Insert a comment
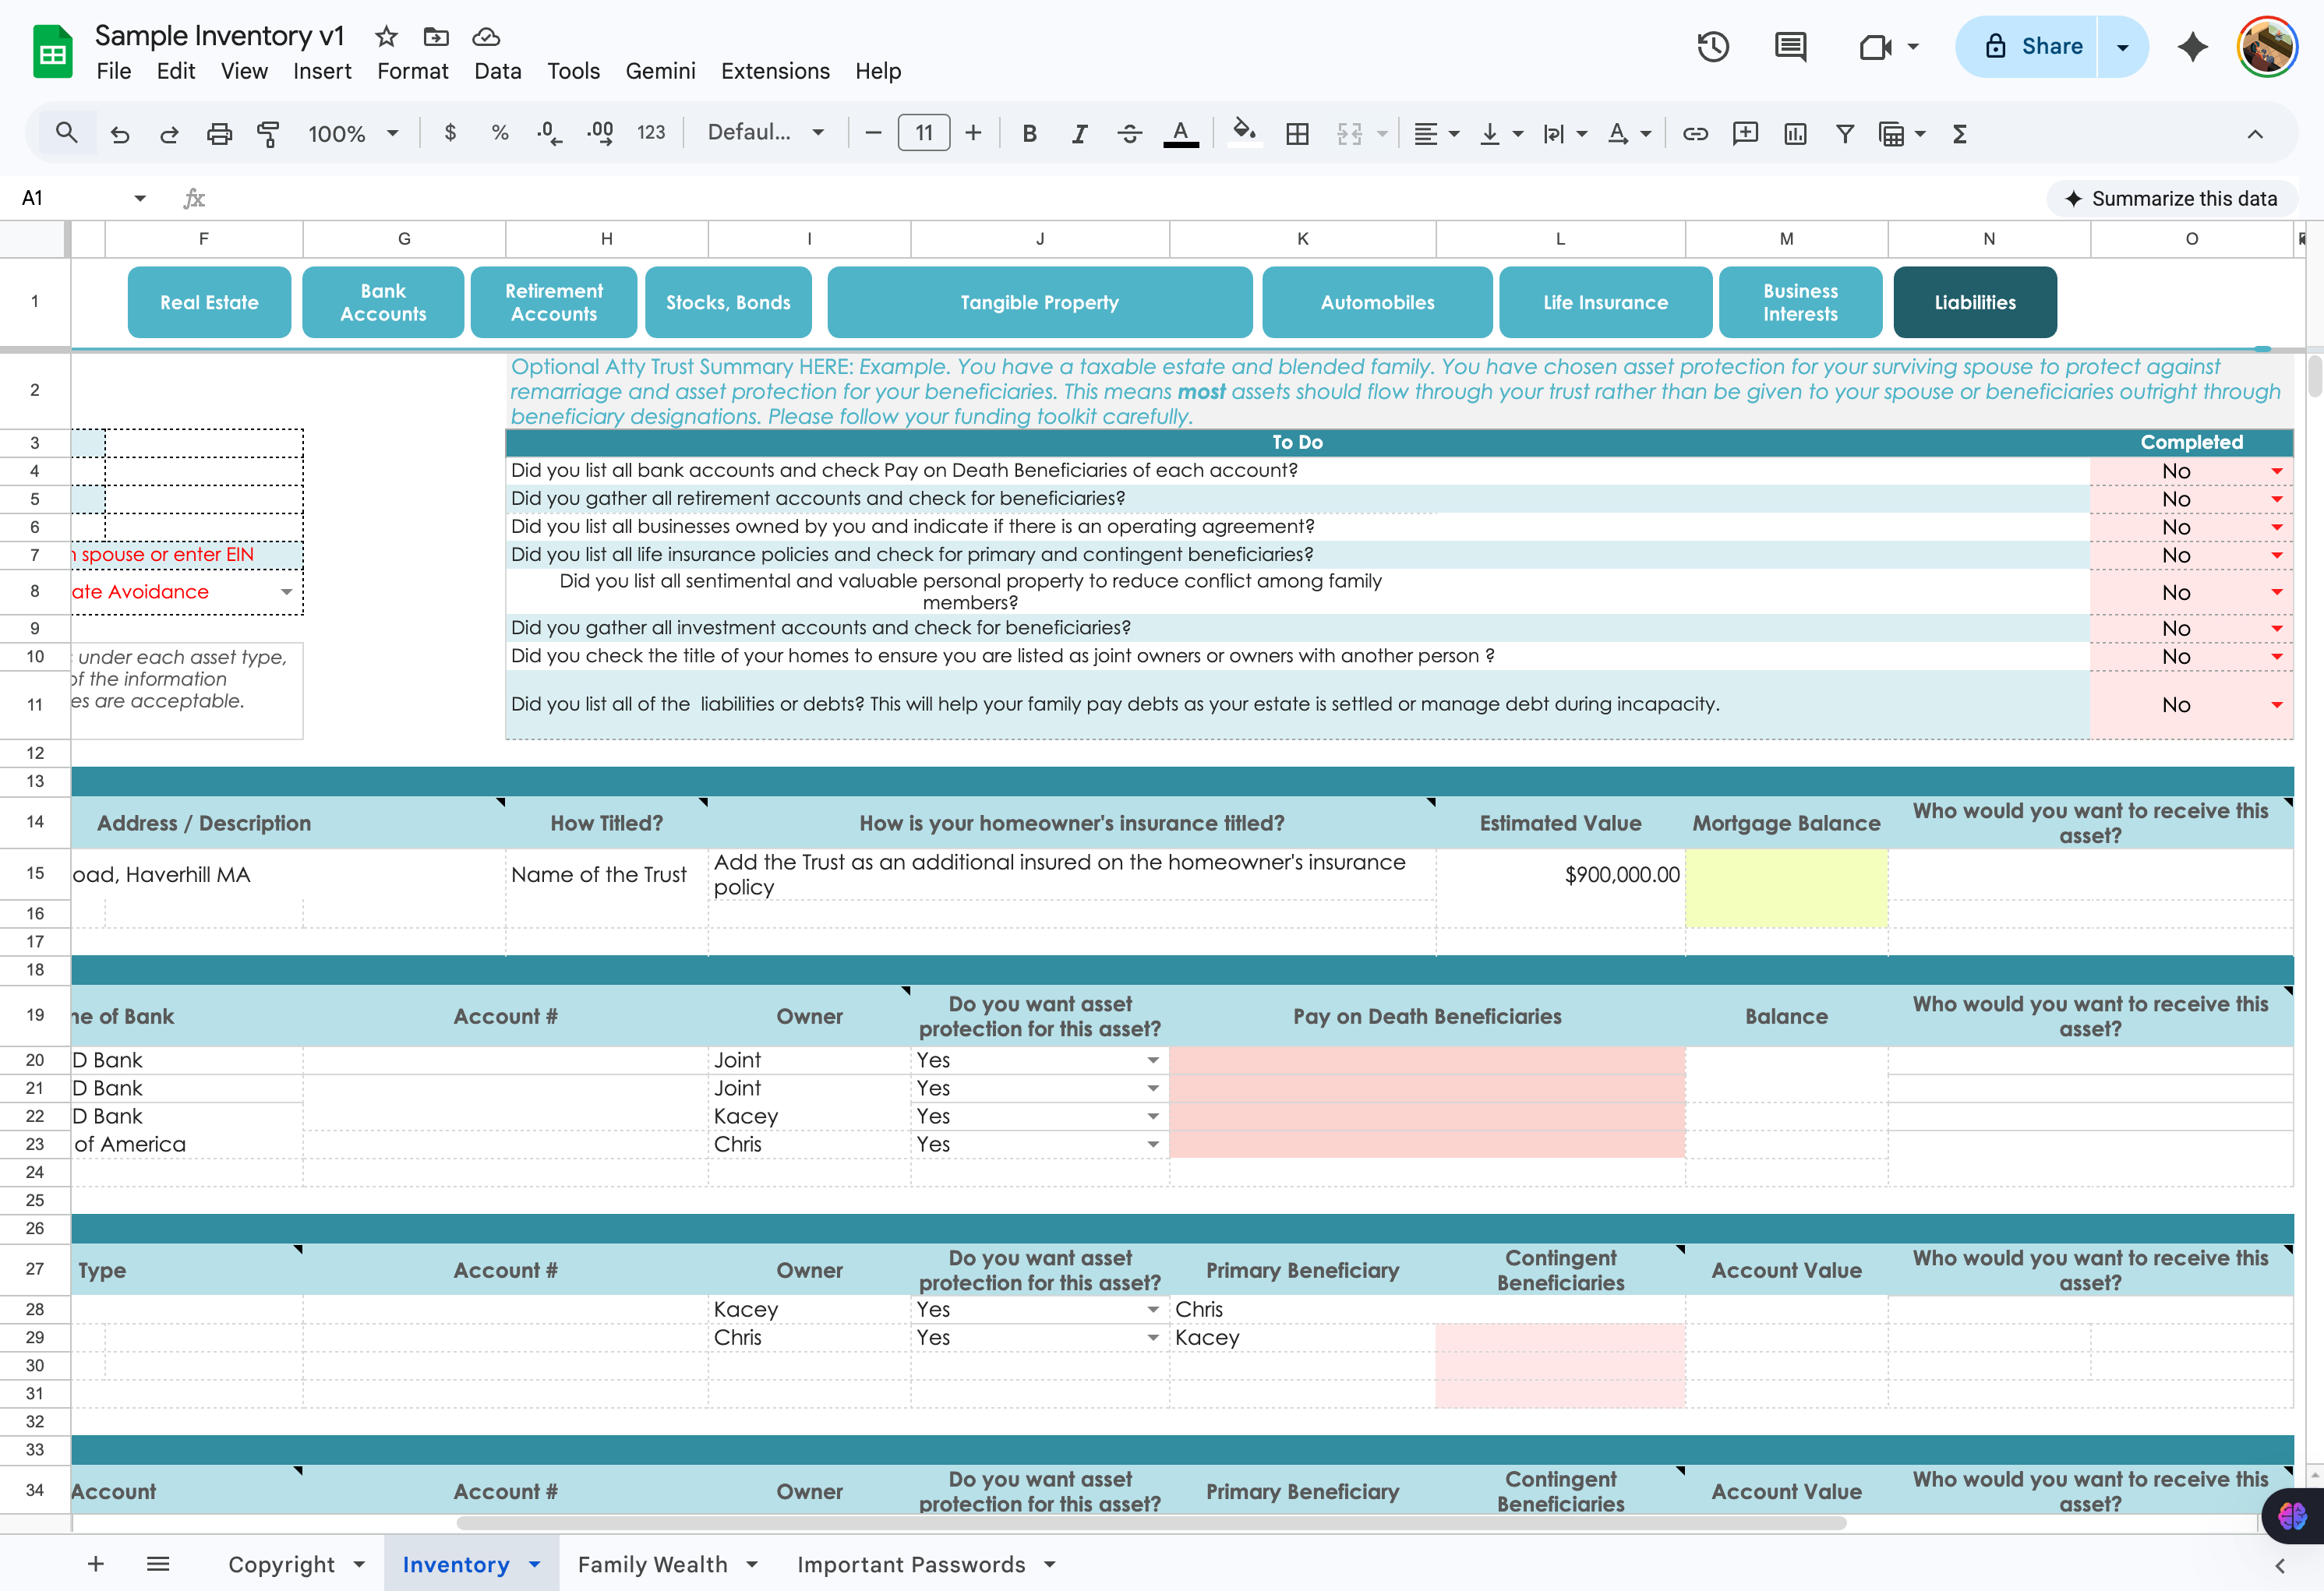Viewport: 2324px width, 1591px height. tap(1746, 133)
